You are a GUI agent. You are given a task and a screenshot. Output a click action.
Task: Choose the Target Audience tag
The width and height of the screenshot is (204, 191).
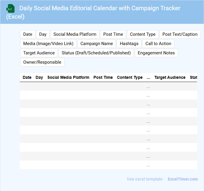39,53
